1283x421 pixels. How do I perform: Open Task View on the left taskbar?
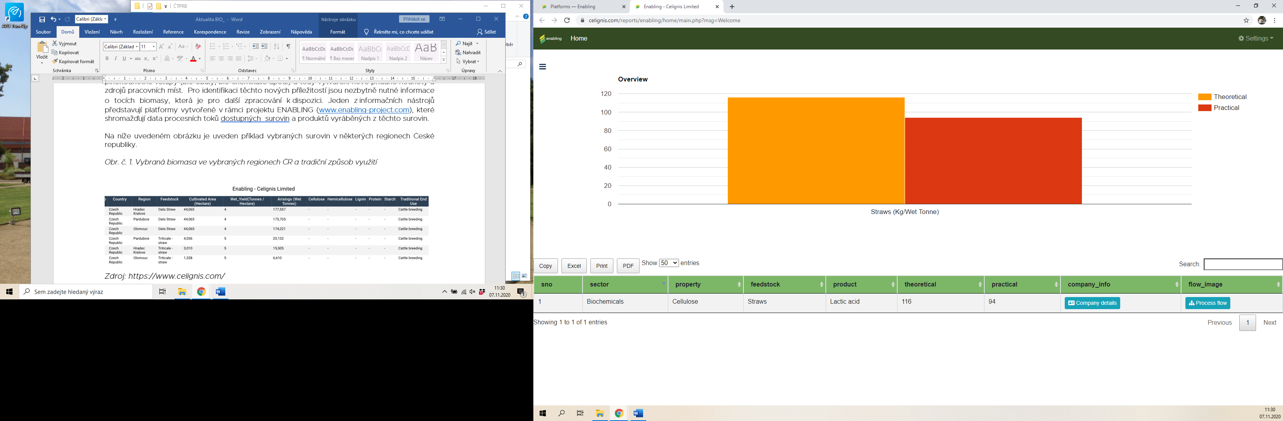pyautogui.click(x=162, y=292)
